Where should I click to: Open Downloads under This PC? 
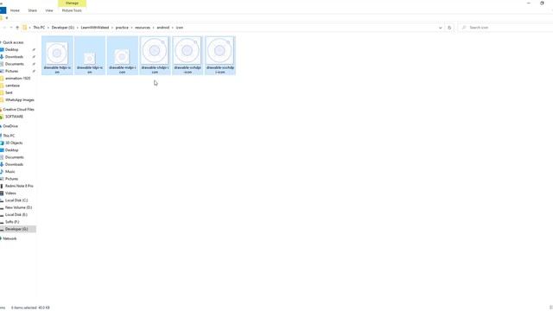14,165
